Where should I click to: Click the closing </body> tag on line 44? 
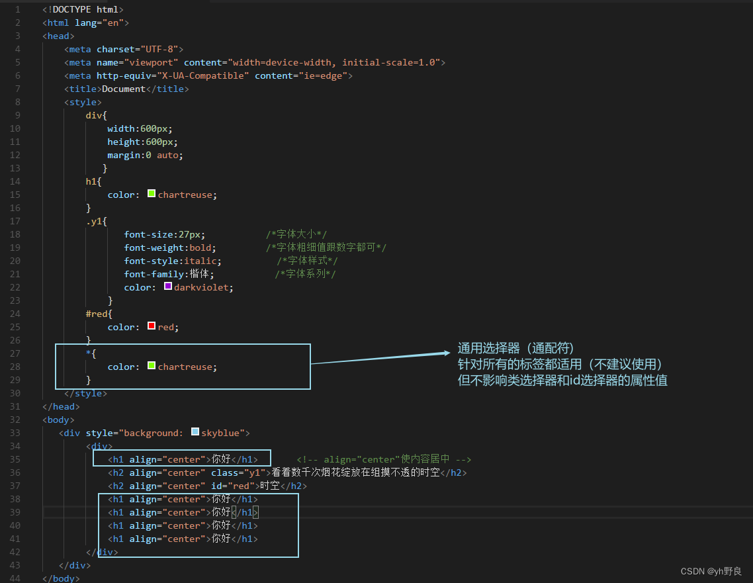click(x=61, y=578)
